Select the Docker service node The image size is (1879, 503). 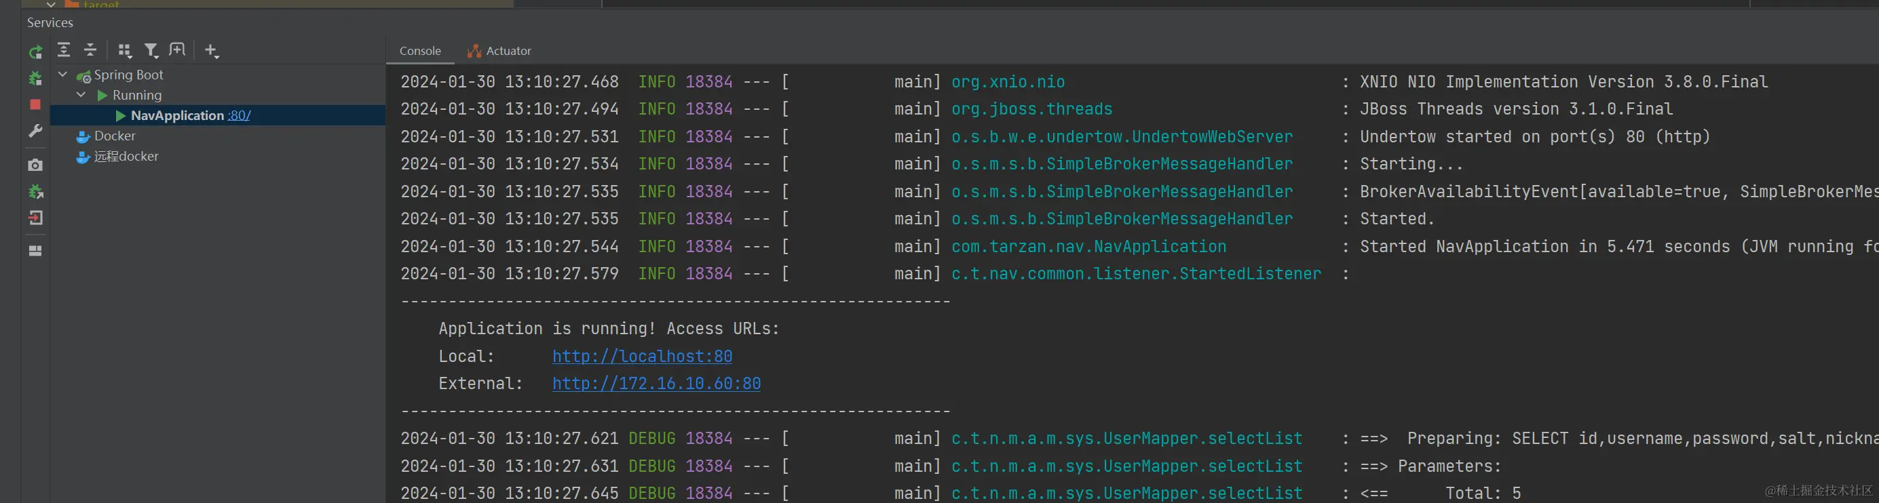tap(115, 136)
